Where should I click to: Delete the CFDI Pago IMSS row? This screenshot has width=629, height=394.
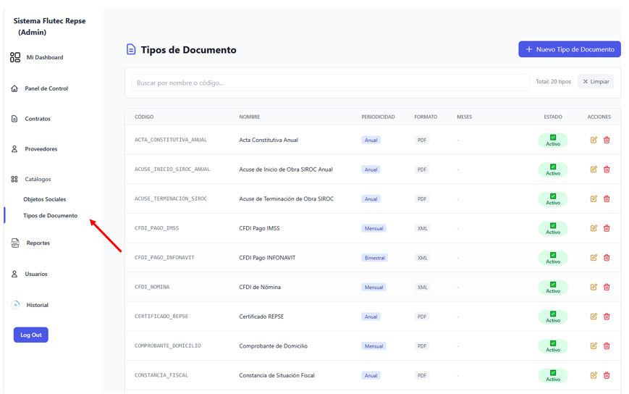(607, 228)
